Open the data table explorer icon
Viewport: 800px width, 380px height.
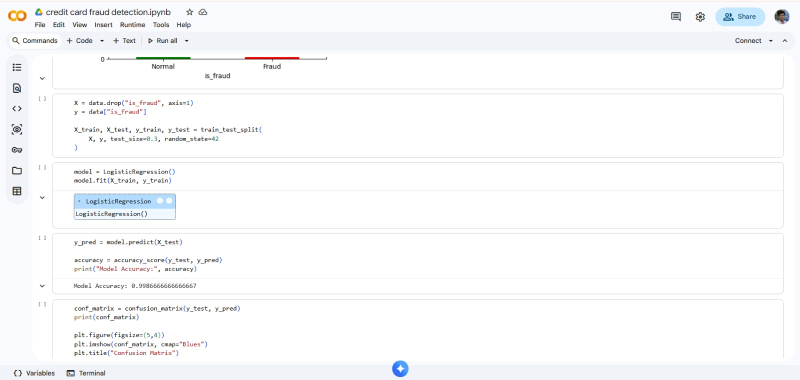[x=17, y=191]
